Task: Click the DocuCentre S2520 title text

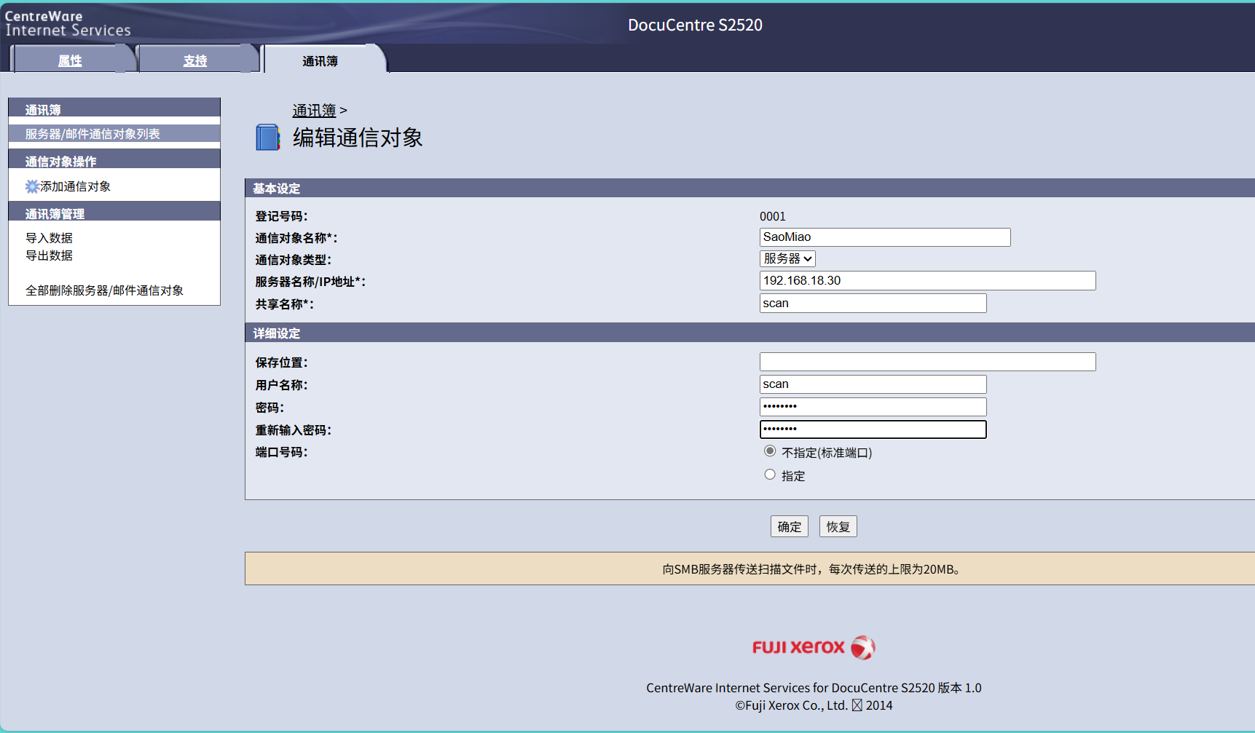Action: point(695,25)
